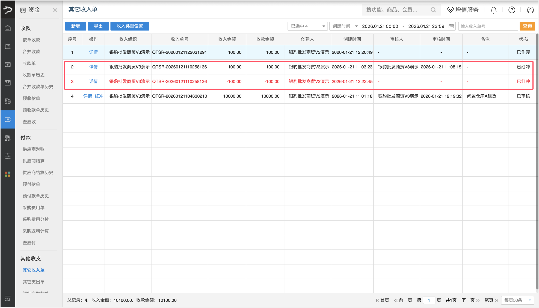The width and height of the screenshot is (539, 308).
Task: Click the 增值服务 diamond icon
Action: [x=450, y=10]
